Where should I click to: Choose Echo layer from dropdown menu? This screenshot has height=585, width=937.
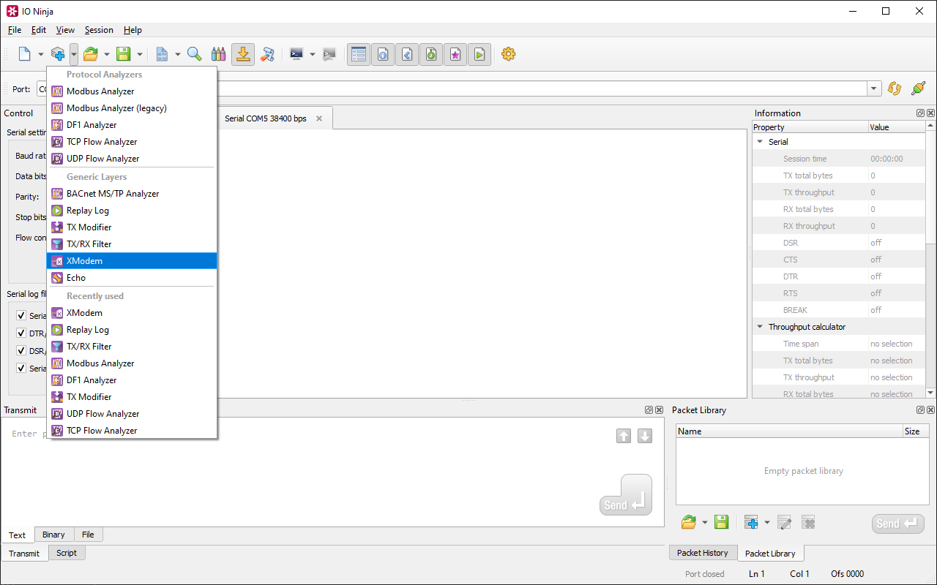coord(132,278)
